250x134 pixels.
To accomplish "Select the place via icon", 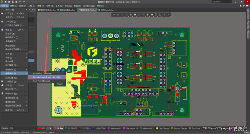I will (147, 15).
